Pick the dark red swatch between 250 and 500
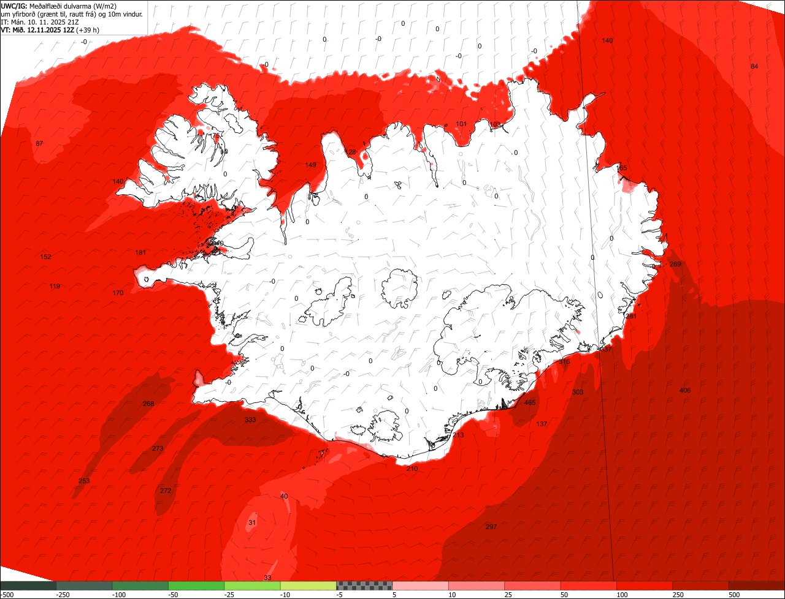This screenshot has width=785, height=599. (700, 586)
